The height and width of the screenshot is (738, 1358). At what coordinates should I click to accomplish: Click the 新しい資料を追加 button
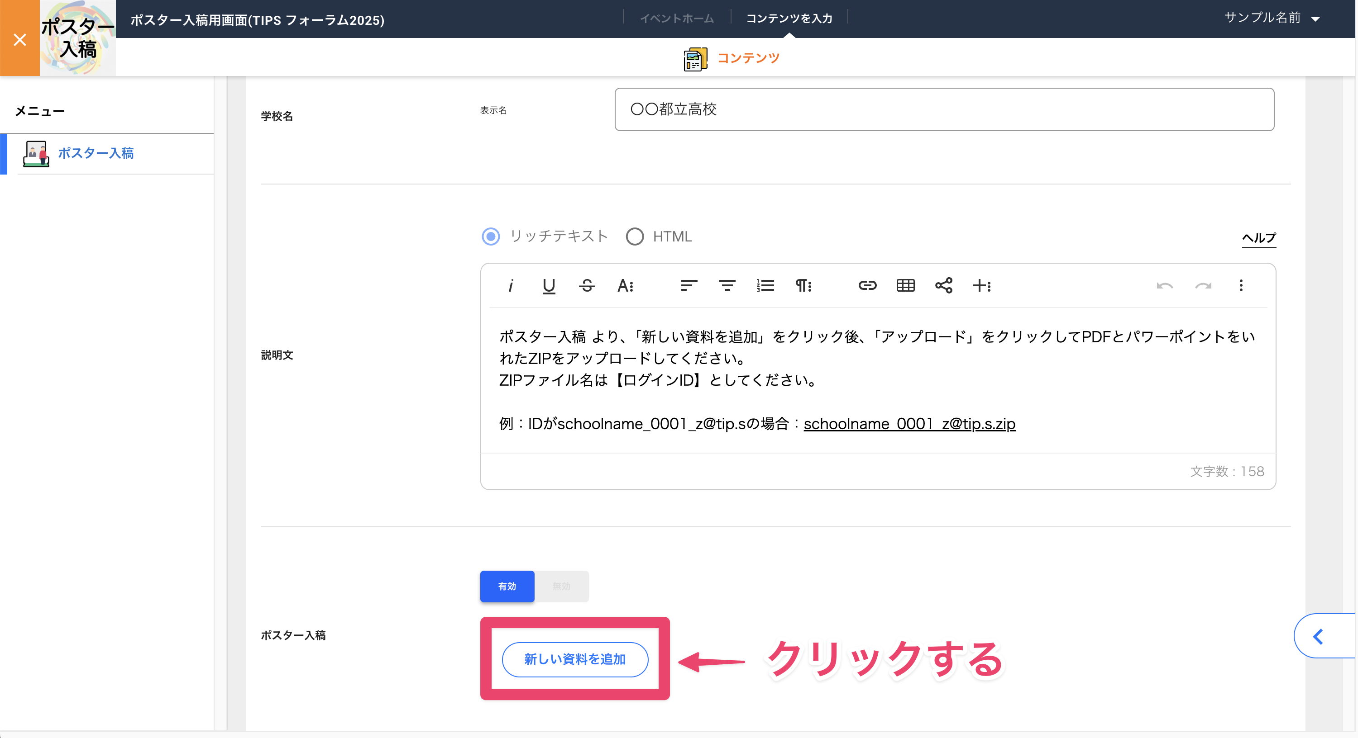[x=574, y=659]
